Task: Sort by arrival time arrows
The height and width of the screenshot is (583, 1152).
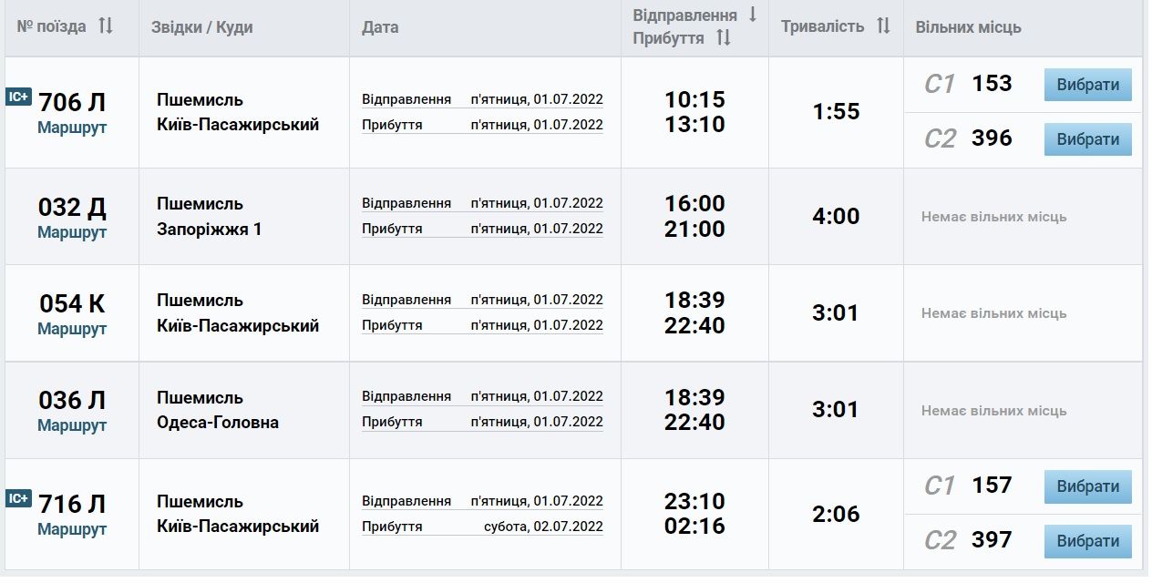Action: [723, 37]
